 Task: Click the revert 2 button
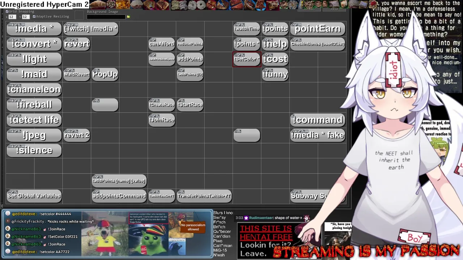click(x=77, y=135)
